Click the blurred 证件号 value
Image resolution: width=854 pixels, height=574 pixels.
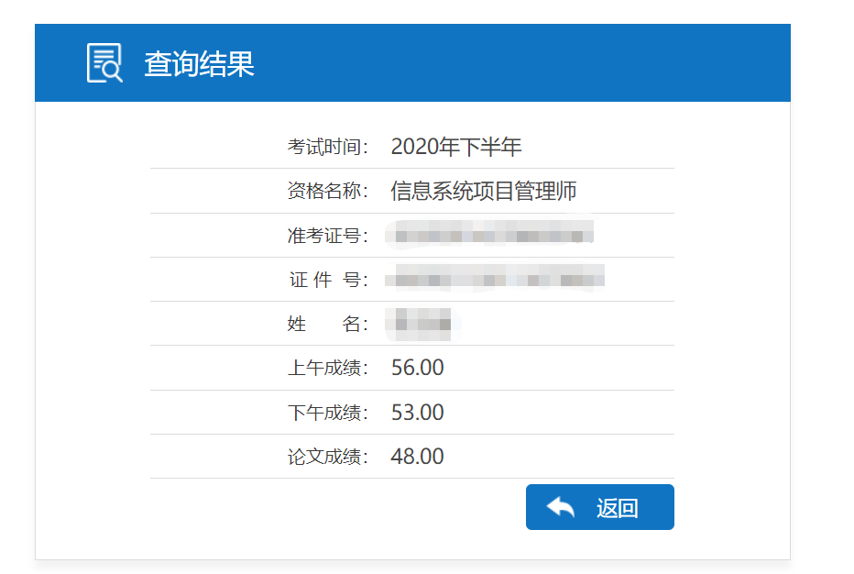[495, 278]
